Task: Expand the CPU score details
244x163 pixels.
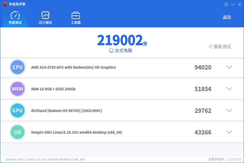Action: 229,67
